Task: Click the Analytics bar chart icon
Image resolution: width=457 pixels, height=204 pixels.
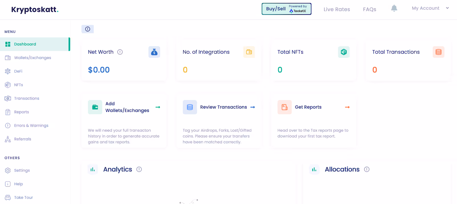Action: (93, 170)
